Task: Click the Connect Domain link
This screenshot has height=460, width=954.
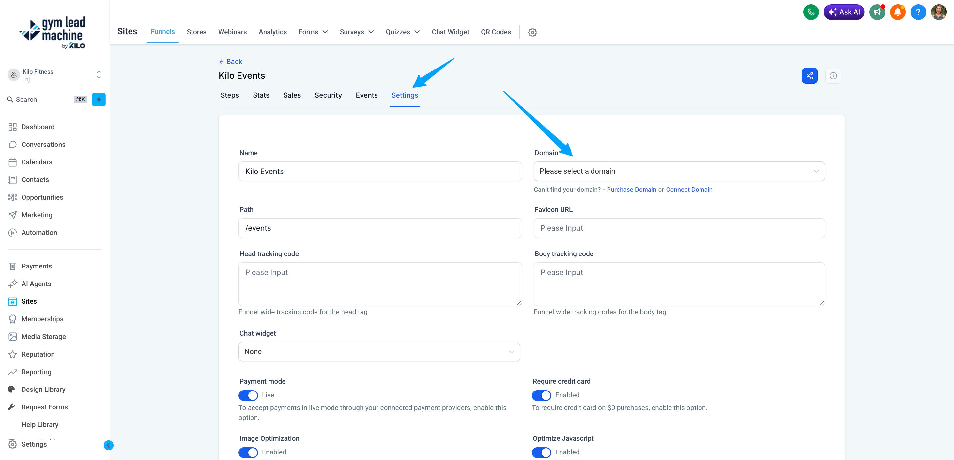Action: 689,189
